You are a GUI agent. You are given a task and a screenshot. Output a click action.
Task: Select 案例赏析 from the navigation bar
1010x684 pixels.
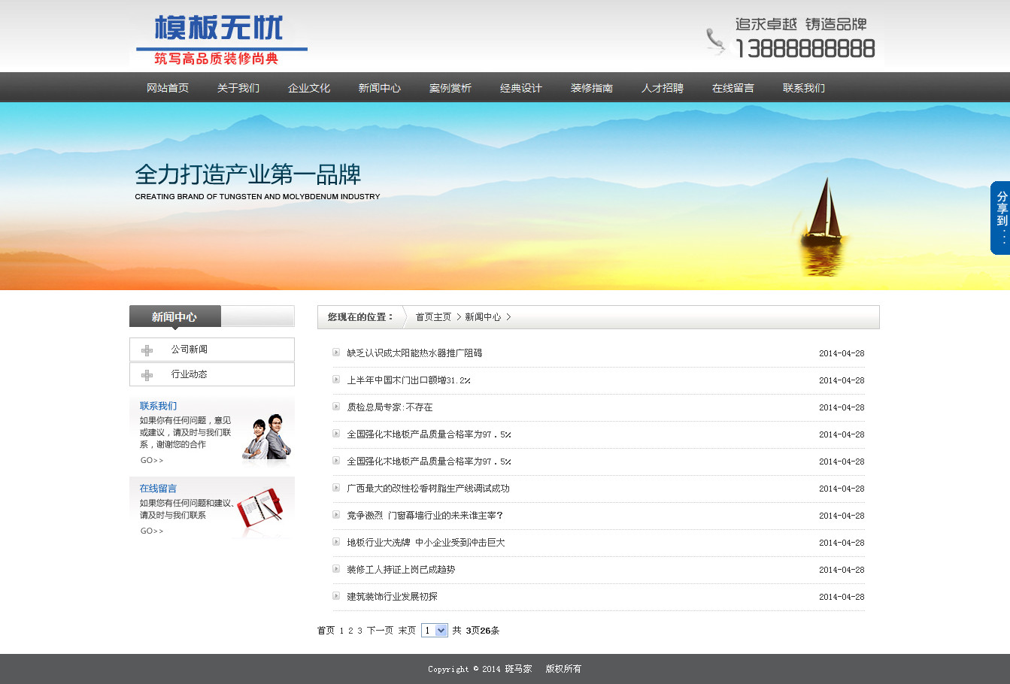click(450, 88)
